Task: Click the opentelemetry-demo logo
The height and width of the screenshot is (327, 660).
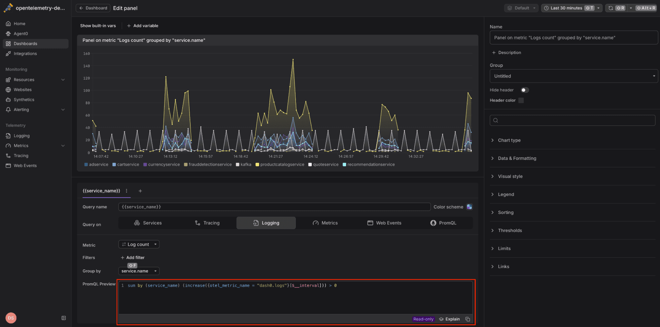Action: click(8, 8)
